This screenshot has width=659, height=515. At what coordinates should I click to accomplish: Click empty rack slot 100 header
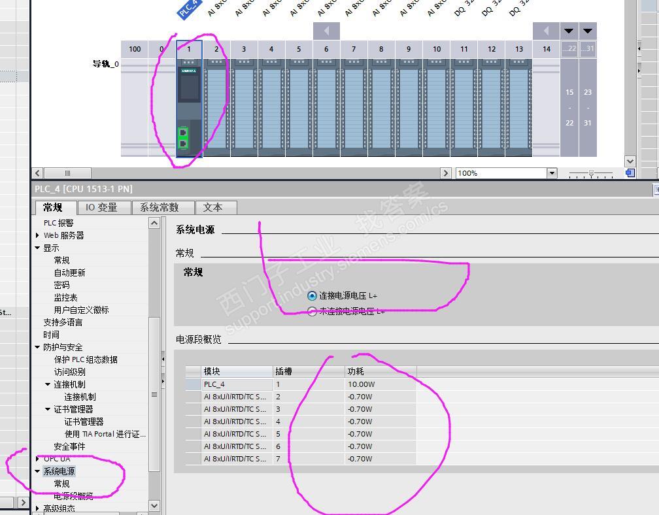pyautogui.click(x=135, y=49)
